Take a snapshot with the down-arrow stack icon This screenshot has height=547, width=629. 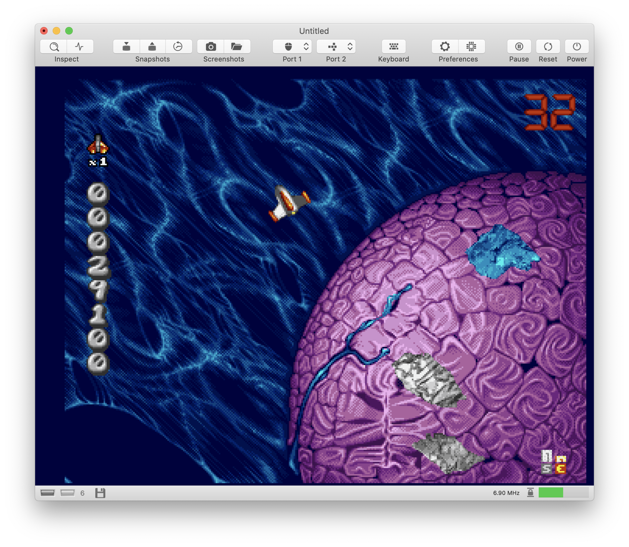[x=126, y=47]
